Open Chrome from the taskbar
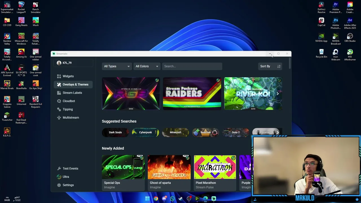The image size is (361, 203). 156,198
